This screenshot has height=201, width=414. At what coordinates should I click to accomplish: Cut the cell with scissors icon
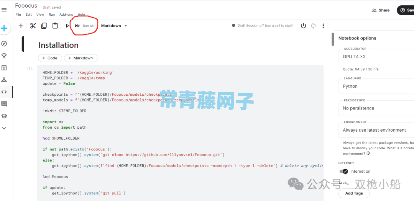coord(33,26)
